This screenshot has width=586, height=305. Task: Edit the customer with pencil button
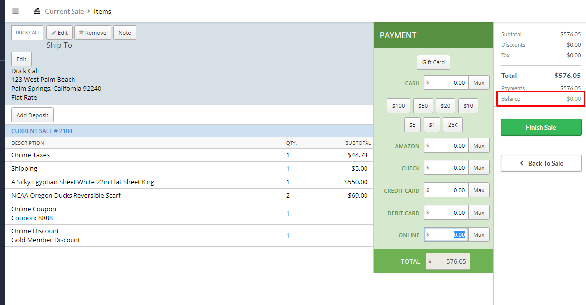click(x=60, y=32)
